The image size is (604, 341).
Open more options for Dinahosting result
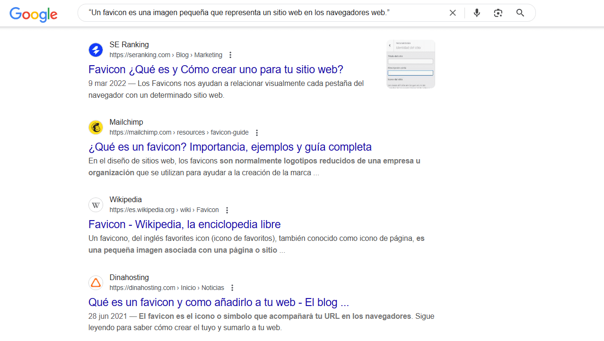pos(232,288)
